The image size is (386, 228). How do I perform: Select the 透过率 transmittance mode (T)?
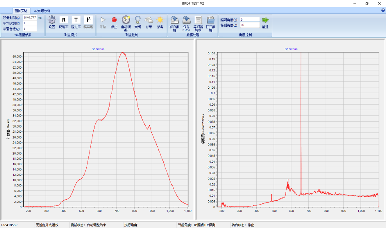pyautogui.click(x=76, y=20)
